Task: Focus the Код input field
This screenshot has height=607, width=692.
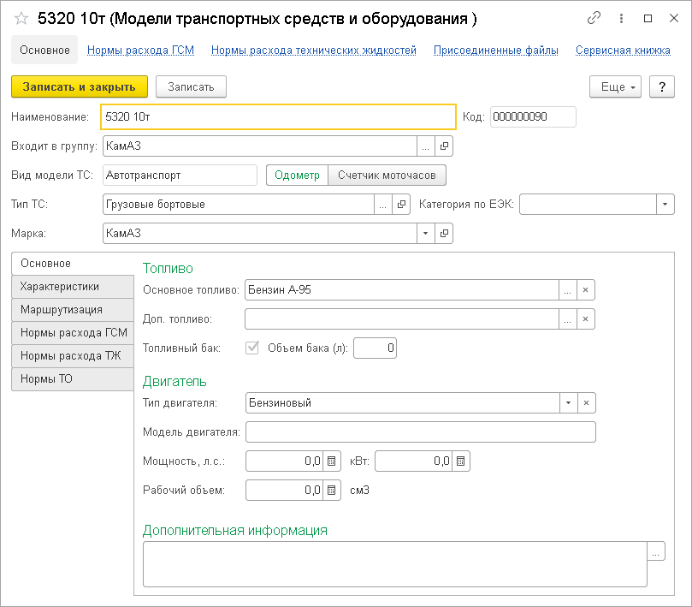Action: click(533, 117)
